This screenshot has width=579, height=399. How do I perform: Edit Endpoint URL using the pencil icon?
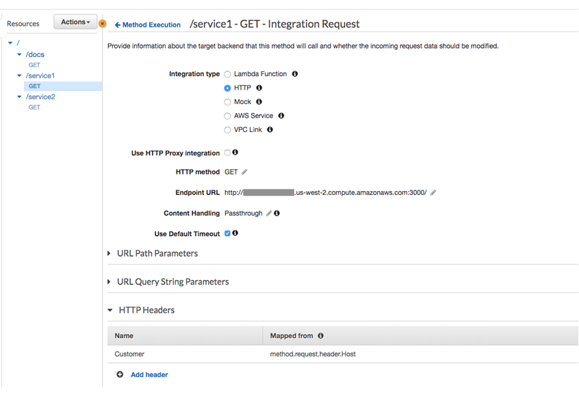[433, 193]
